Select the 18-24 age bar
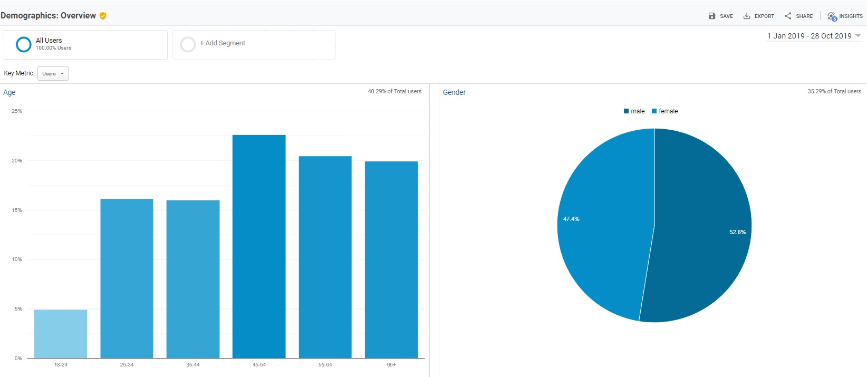Viewport: 867px width, 377px height. (x=61, y=334)
